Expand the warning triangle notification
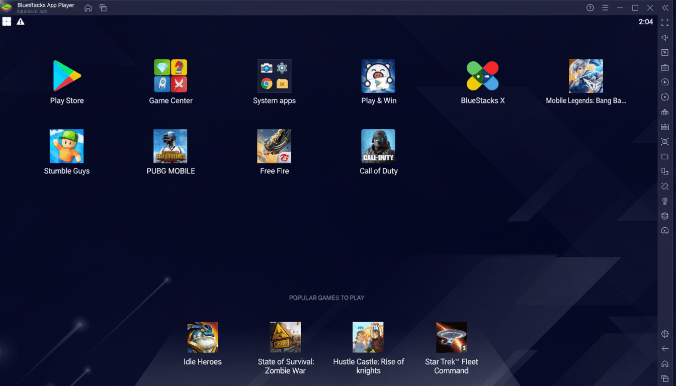The width and height of the screenshot is (676, 386). click(x=20, y=22)
